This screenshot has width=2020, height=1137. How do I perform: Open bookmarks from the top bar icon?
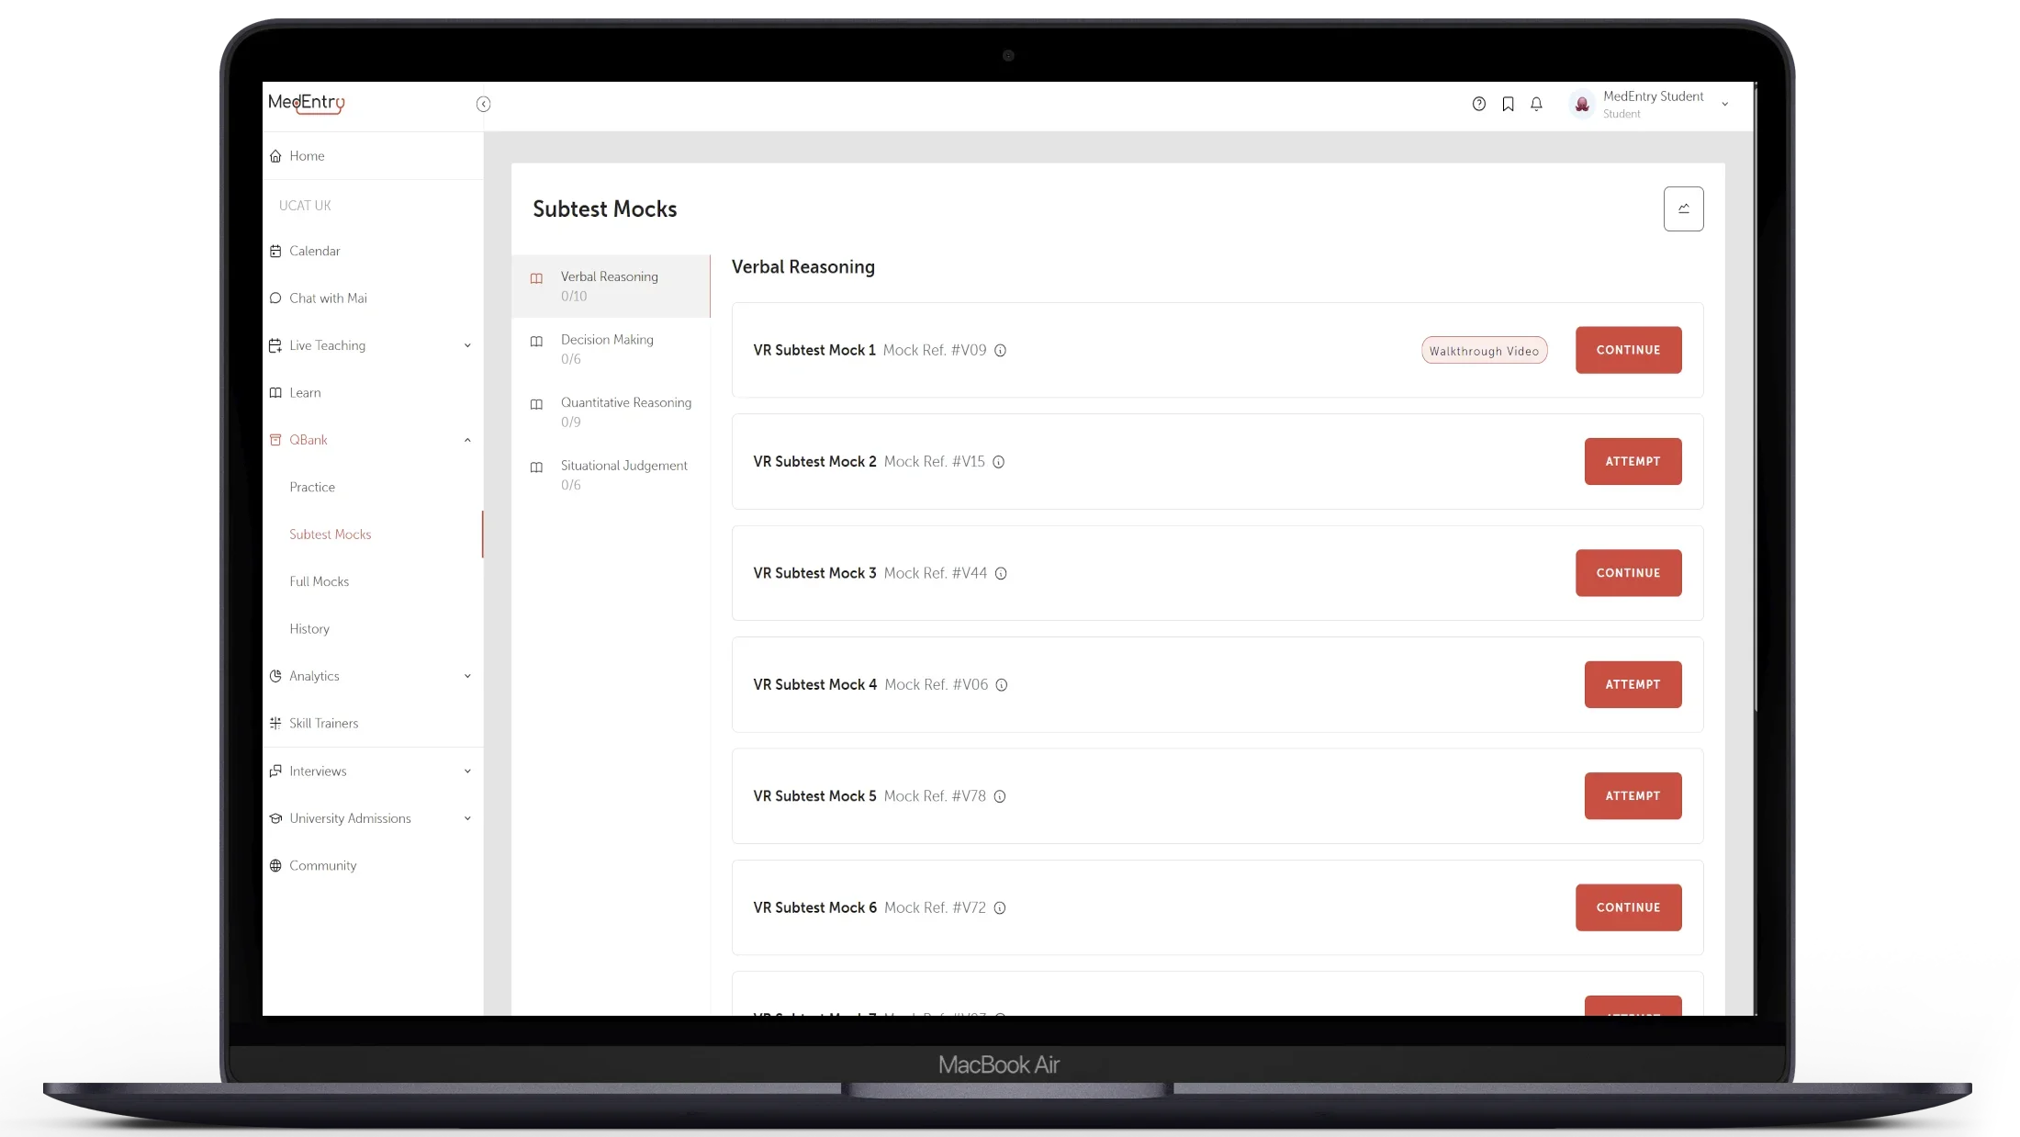click(1508, 104)
